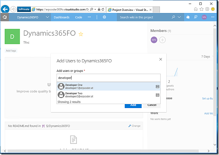The width and height of the screenshot is (219, 155).
Task: Click contact card icon for Developer One
Action: (x=157, y=87)
